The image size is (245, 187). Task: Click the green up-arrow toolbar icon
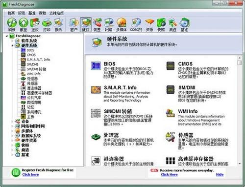pyautogui.click(x=24, y=24)
